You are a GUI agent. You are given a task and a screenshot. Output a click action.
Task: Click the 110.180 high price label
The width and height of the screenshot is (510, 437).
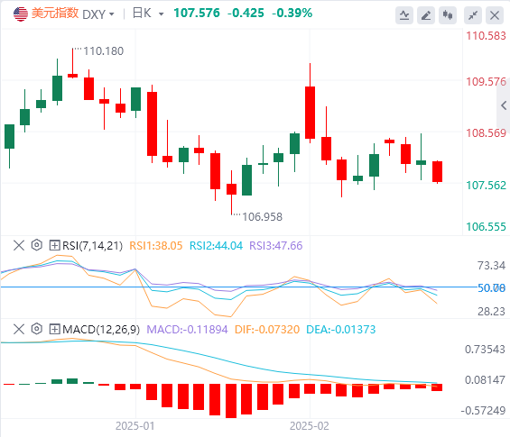[x=104, y=51]
